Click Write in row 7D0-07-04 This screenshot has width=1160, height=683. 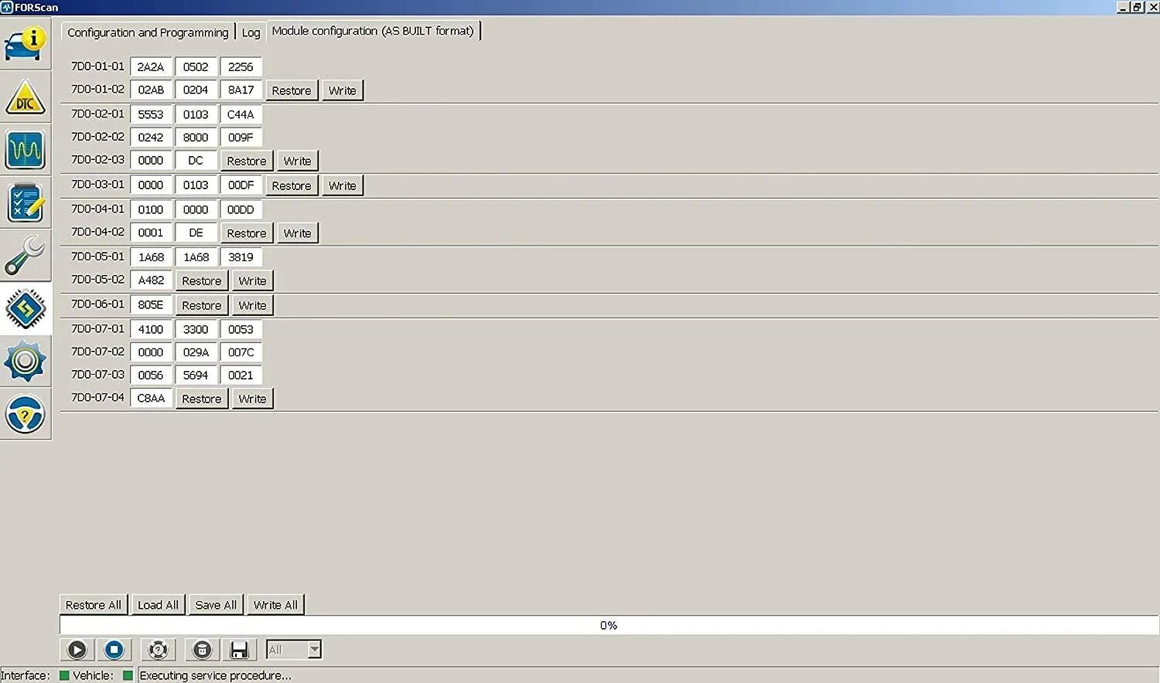[253, 399]
